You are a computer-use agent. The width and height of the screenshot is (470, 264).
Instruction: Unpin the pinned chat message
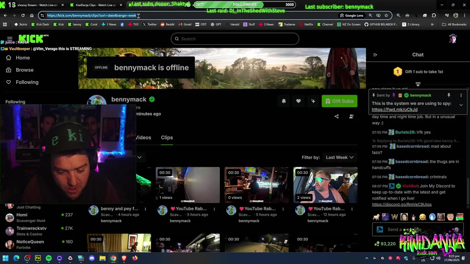point(449,95)
